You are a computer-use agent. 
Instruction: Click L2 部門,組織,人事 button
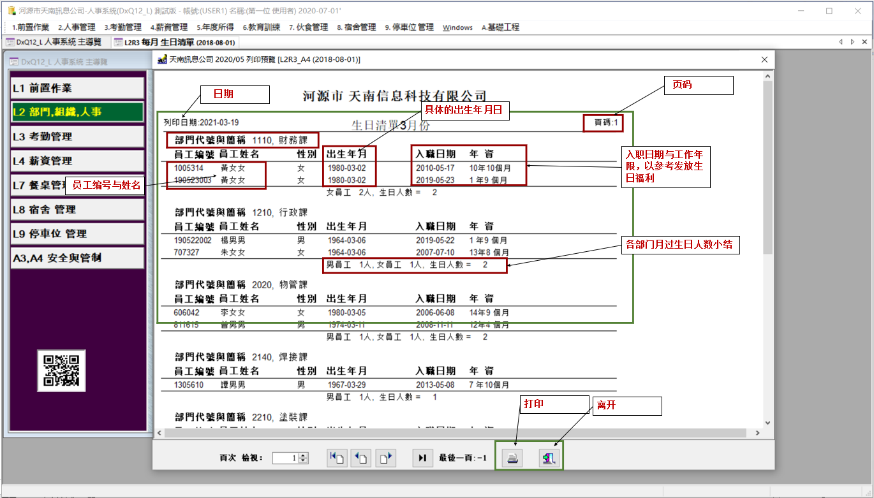coord(78,112)
